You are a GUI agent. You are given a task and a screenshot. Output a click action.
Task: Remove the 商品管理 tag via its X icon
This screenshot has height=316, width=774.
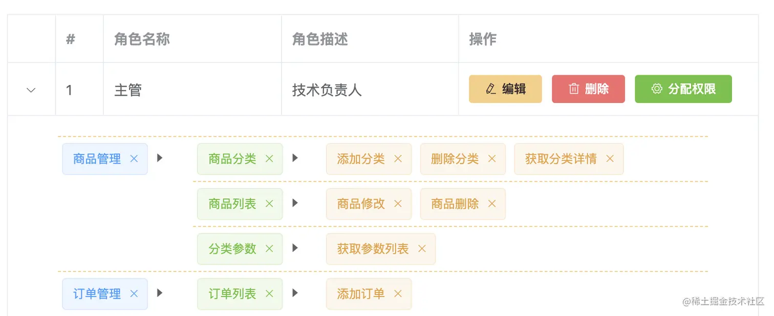point(134,159)
